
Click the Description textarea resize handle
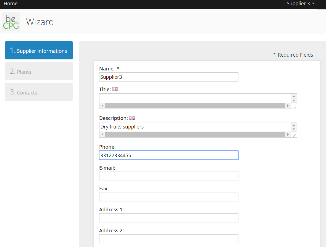(x=295, y=135)
